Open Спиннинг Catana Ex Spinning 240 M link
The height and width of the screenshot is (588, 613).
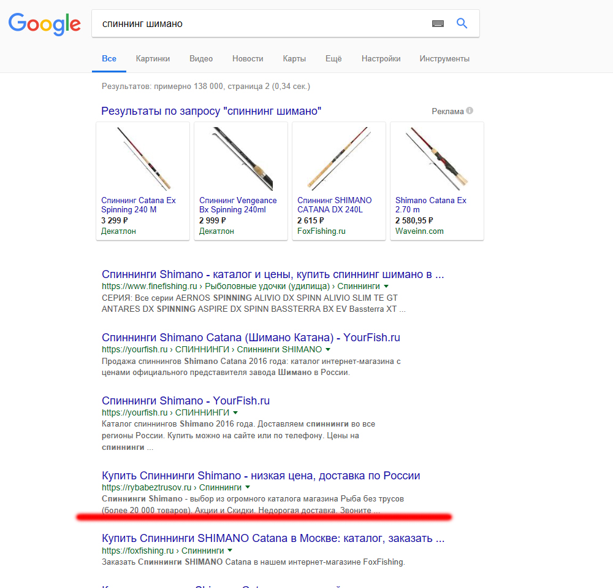point(139,205)
